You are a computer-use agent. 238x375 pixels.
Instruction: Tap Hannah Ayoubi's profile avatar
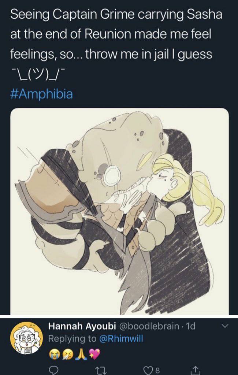click(x=26, y=338)
